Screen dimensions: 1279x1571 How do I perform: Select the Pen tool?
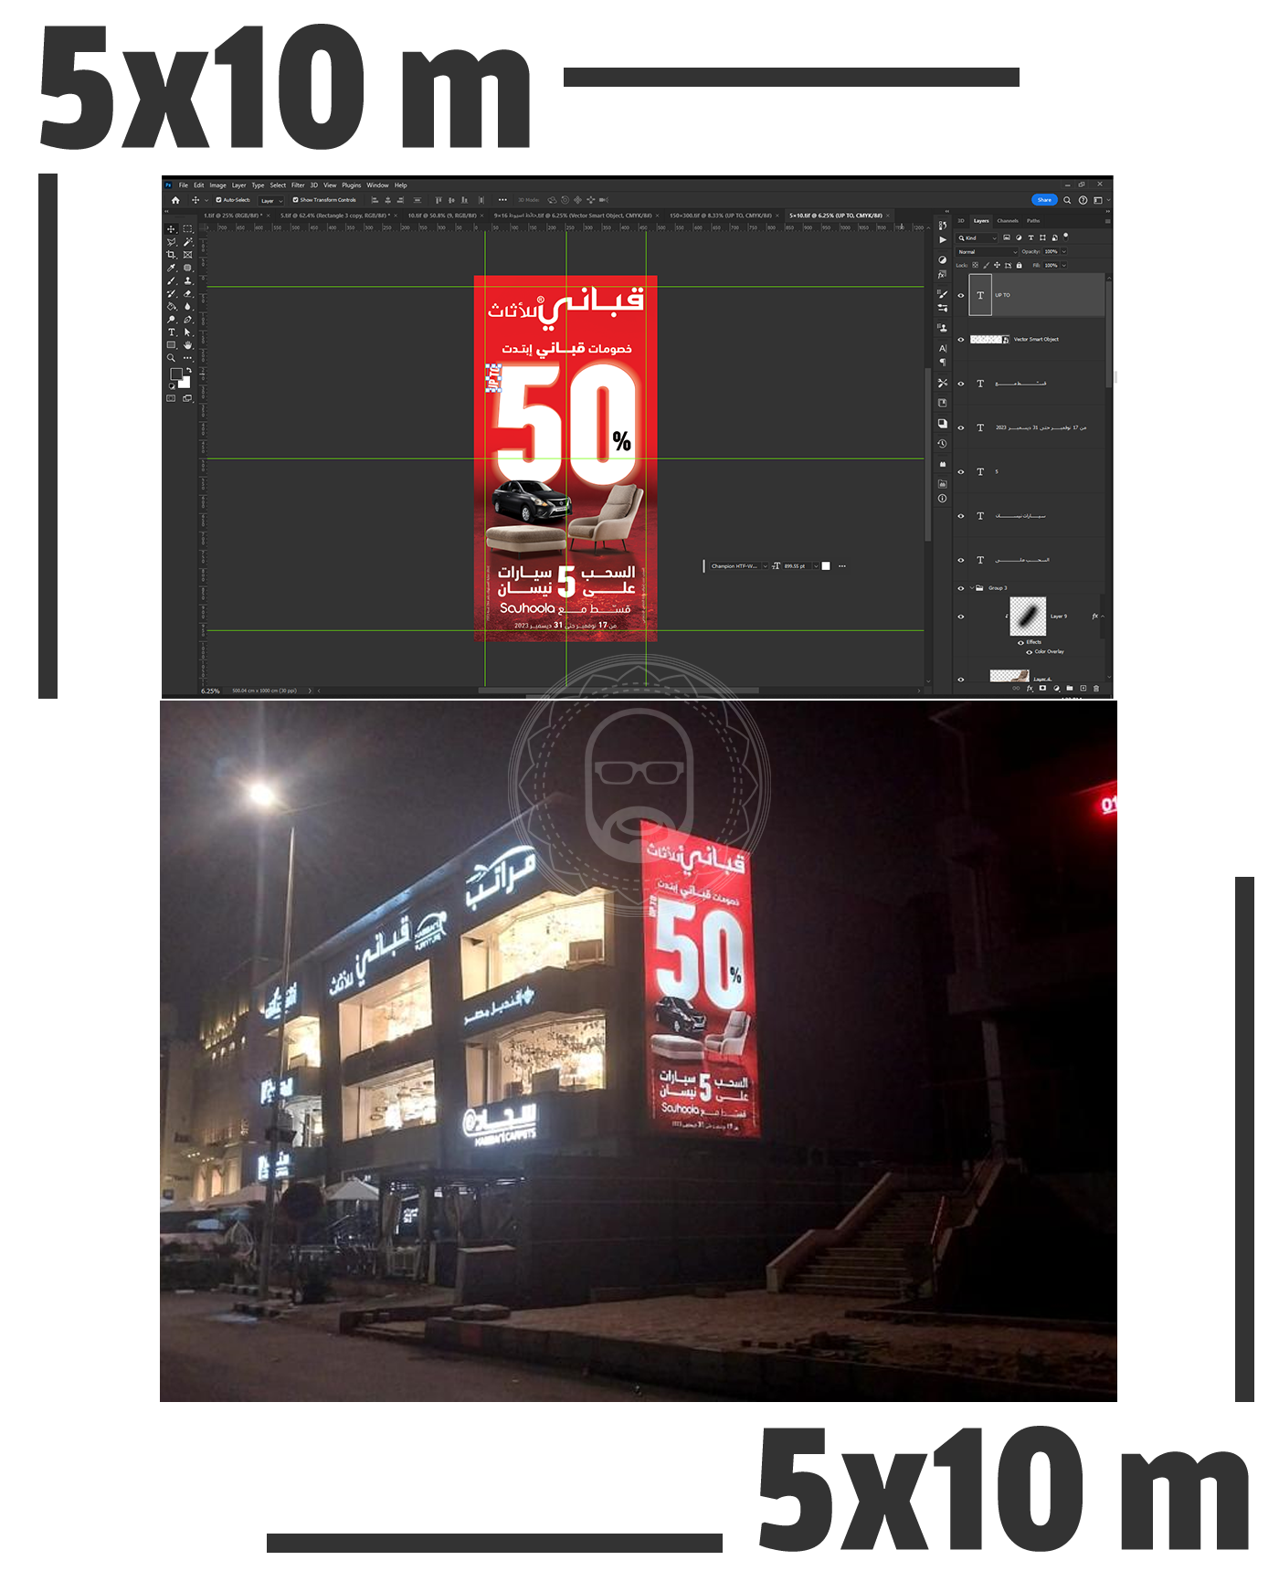click(187, 320)
